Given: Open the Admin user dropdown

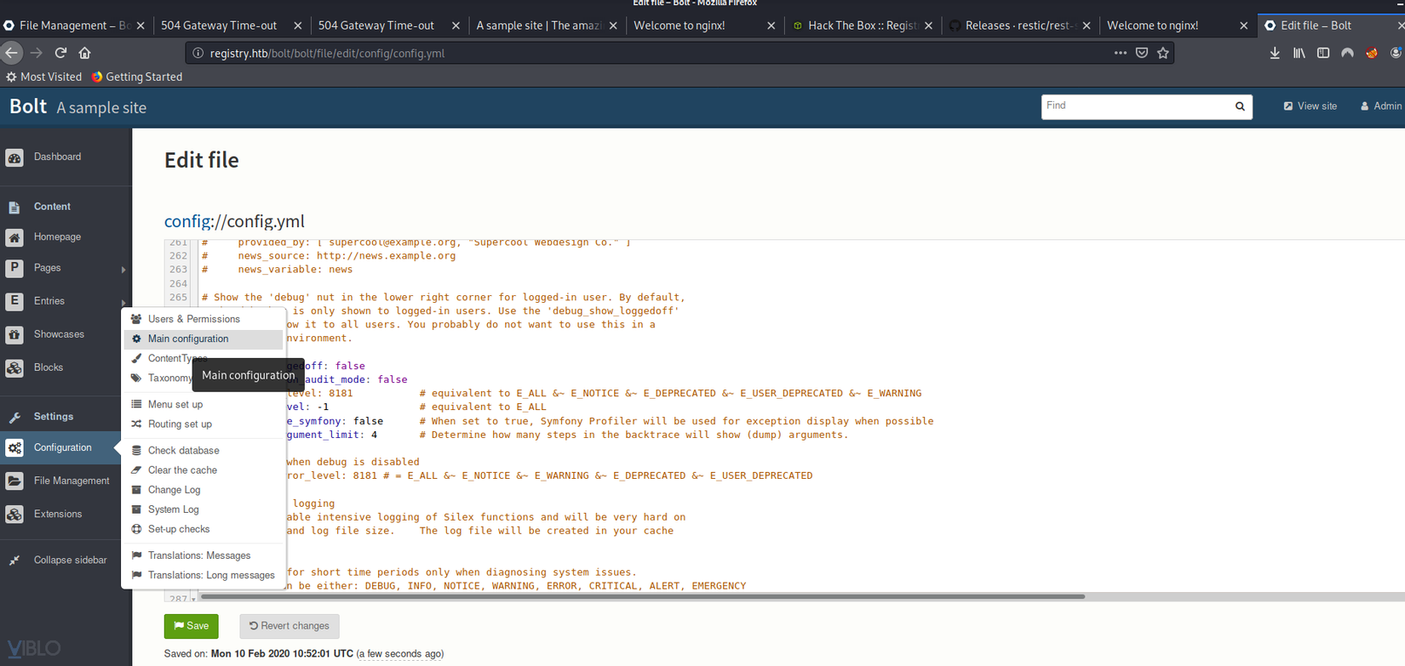Looking at the screenshot, I should click(x=1380, y=106).
